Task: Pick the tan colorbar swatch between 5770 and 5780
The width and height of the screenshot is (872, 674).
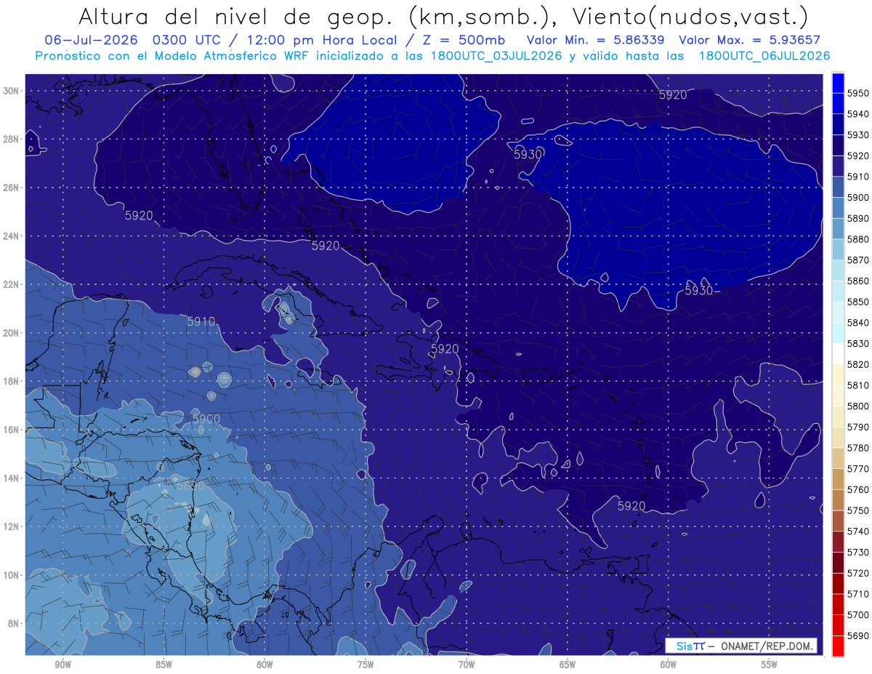Action: [x=838, y=458]
